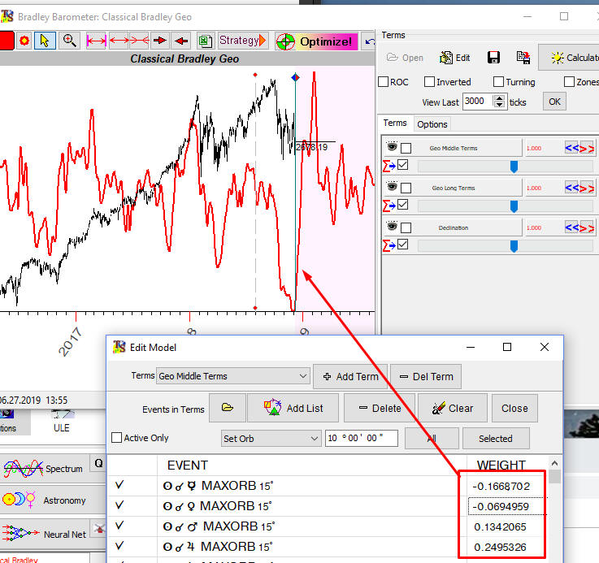Click the orb value input field
The height and width of the screenshot is (563, 599).
pyautogui.click(x=361, y=438)
